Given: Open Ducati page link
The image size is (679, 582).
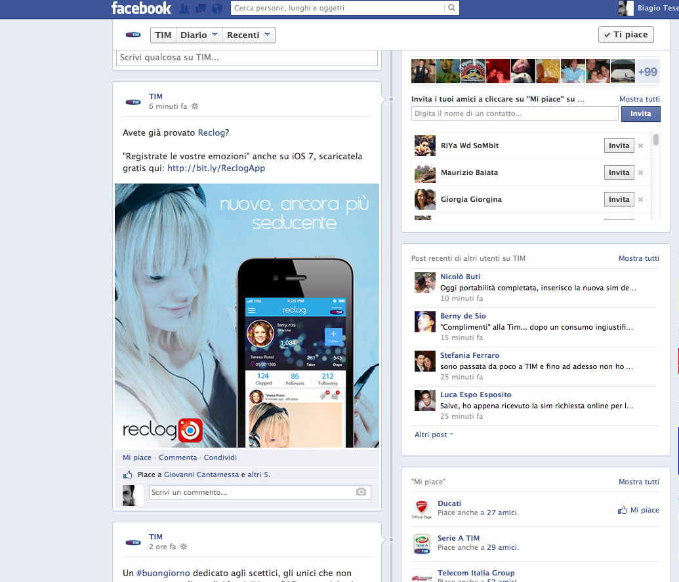Looking at the screenshot, I should (449, 503).
